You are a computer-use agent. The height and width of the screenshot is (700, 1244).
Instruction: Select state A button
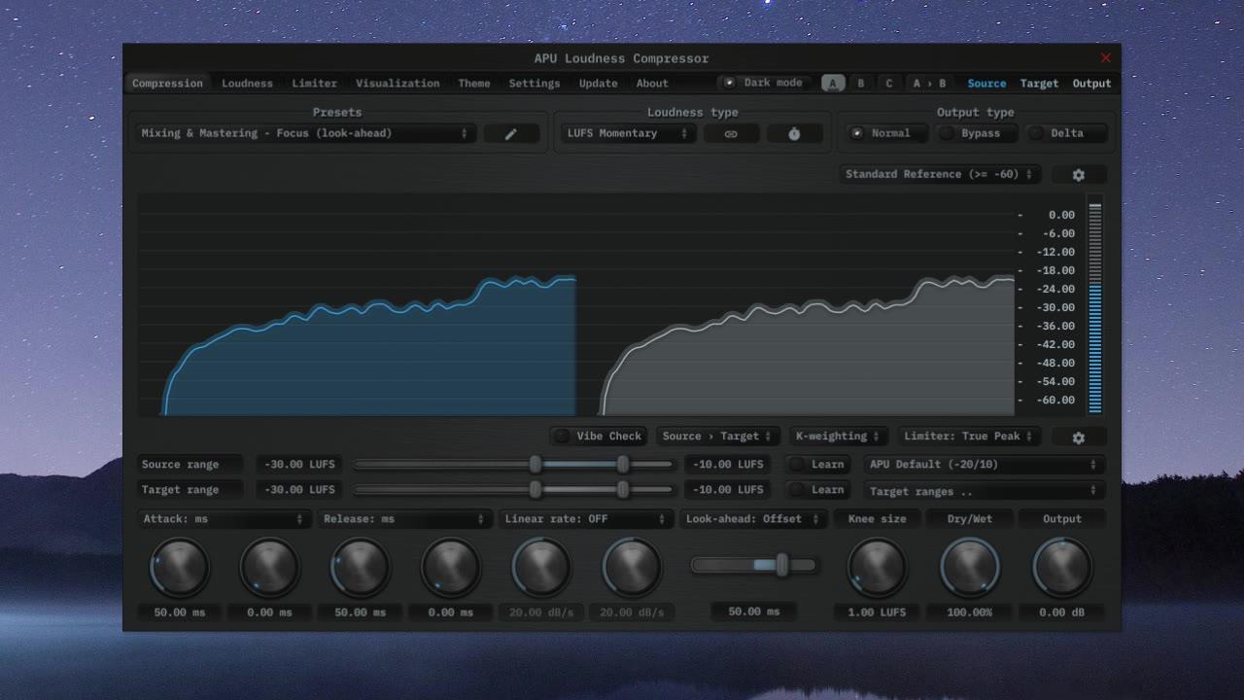tap(833, 84)
